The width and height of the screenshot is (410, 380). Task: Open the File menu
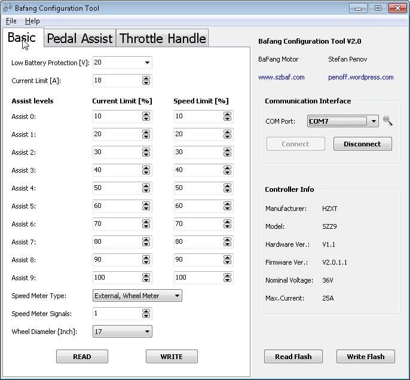point(11,21)
